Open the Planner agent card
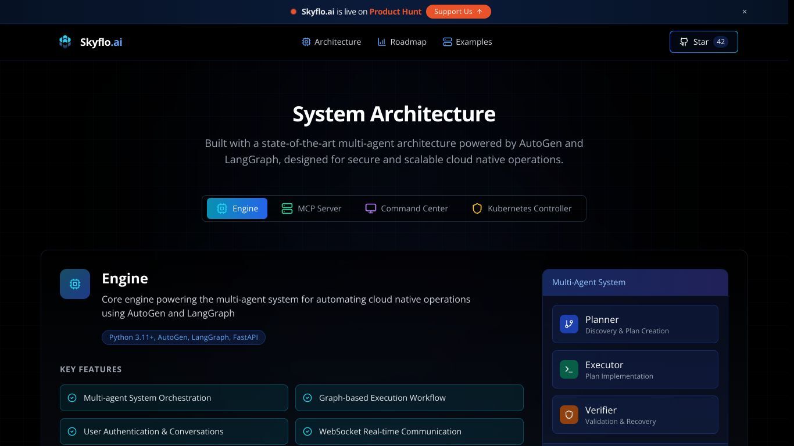Screen dimensions: 794x446 (x=635, y=324)
